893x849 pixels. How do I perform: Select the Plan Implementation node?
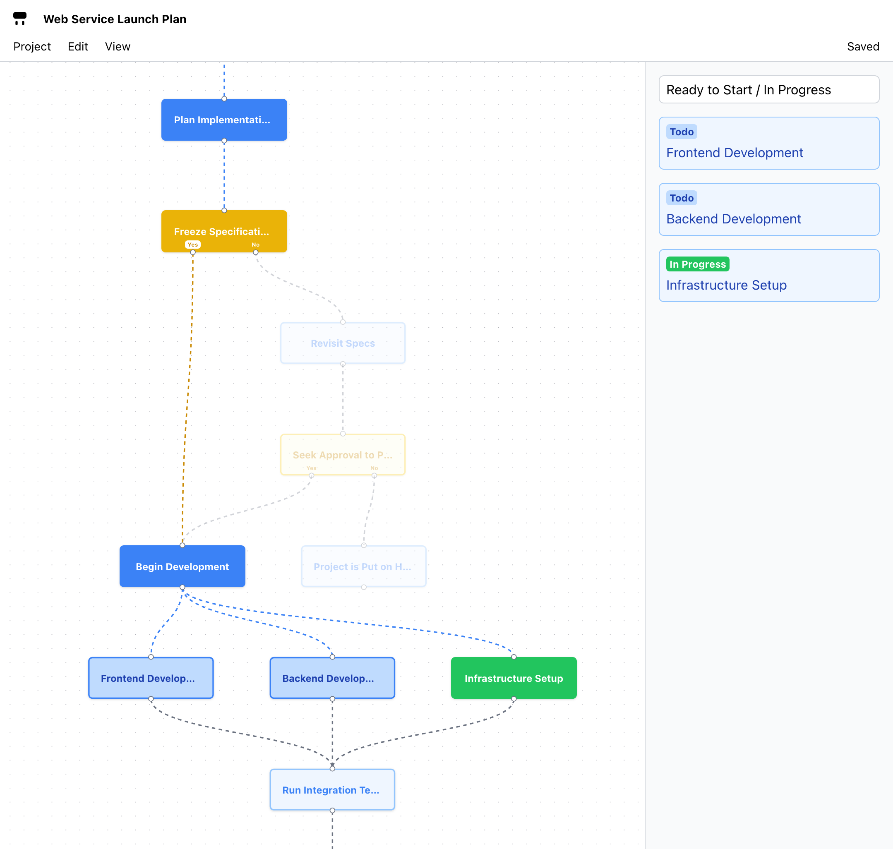pos(224,120)
